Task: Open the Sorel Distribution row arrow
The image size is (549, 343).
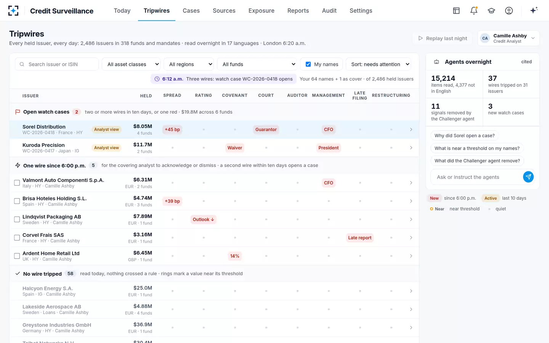Action: 411,130
